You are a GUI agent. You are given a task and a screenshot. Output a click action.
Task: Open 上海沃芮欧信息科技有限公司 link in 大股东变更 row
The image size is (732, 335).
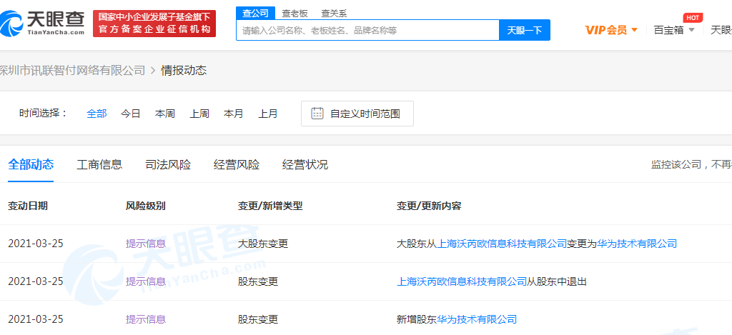click(x=501, y=244)
